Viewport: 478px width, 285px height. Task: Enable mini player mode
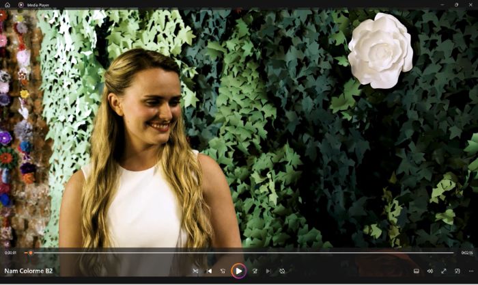(x=458, y=271)
